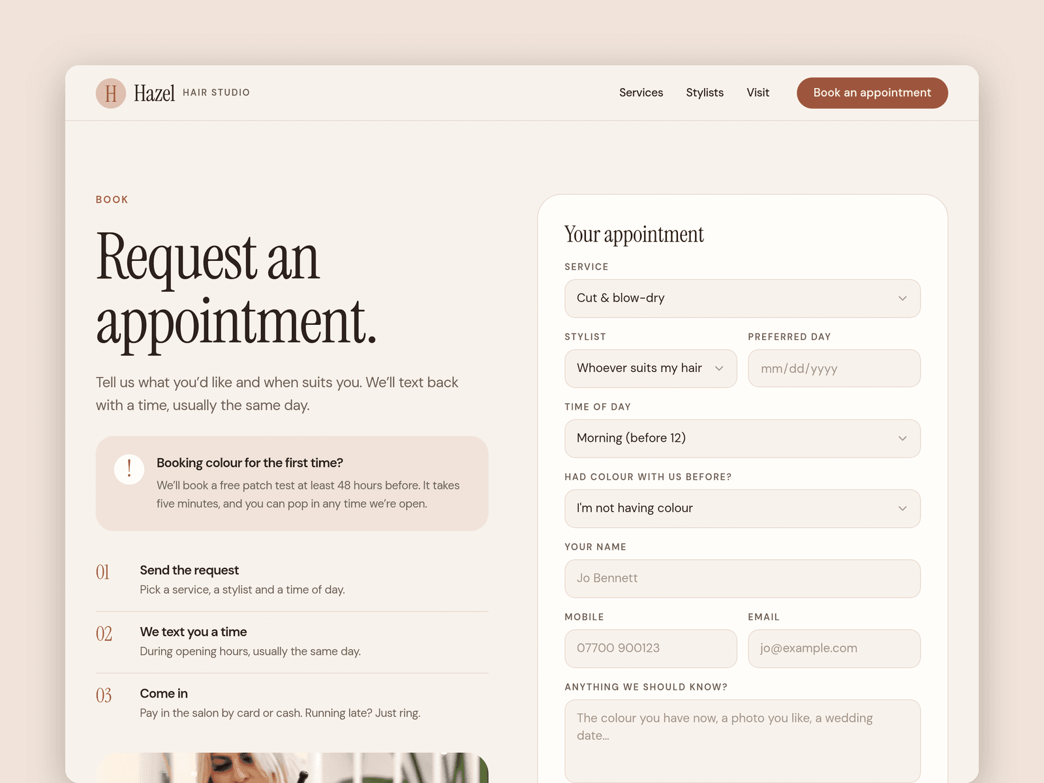Click the Email input field
This screenshot has height=783, width=1044.
click(x=834, y=648)
